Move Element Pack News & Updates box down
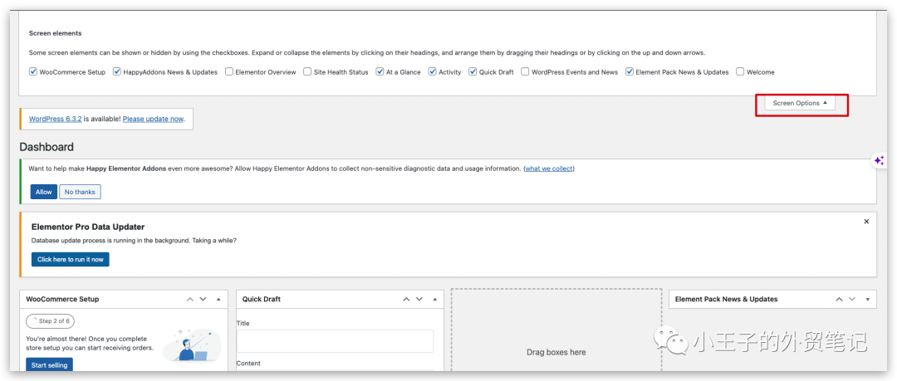This screenshot has height=381, width=897. [x=852, y=299]
